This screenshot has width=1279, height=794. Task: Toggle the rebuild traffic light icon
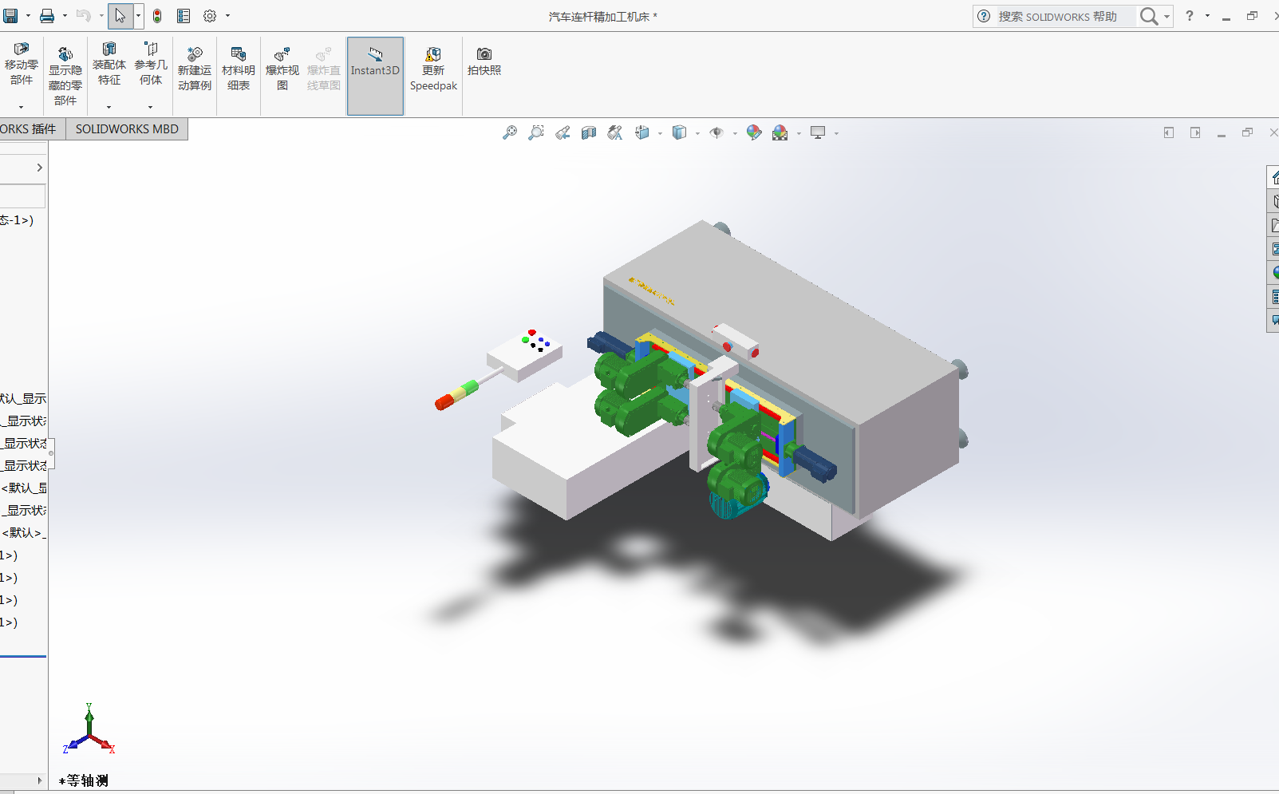point(157,16)
